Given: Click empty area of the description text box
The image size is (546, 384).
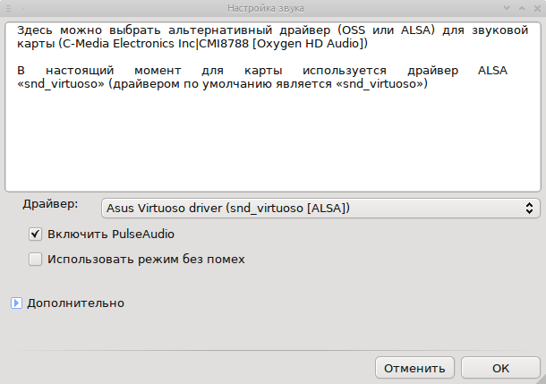Looking at the screenshot, I should tap(269, 143).
